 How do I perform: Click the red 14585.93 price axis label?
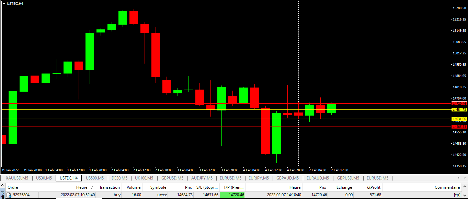coord(459,127)
